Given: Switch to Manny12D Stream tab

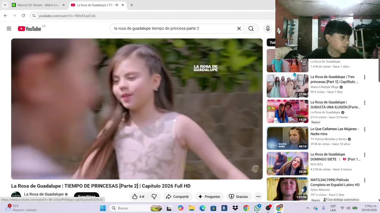Looking at the screenshot, I should coord(38,5).
